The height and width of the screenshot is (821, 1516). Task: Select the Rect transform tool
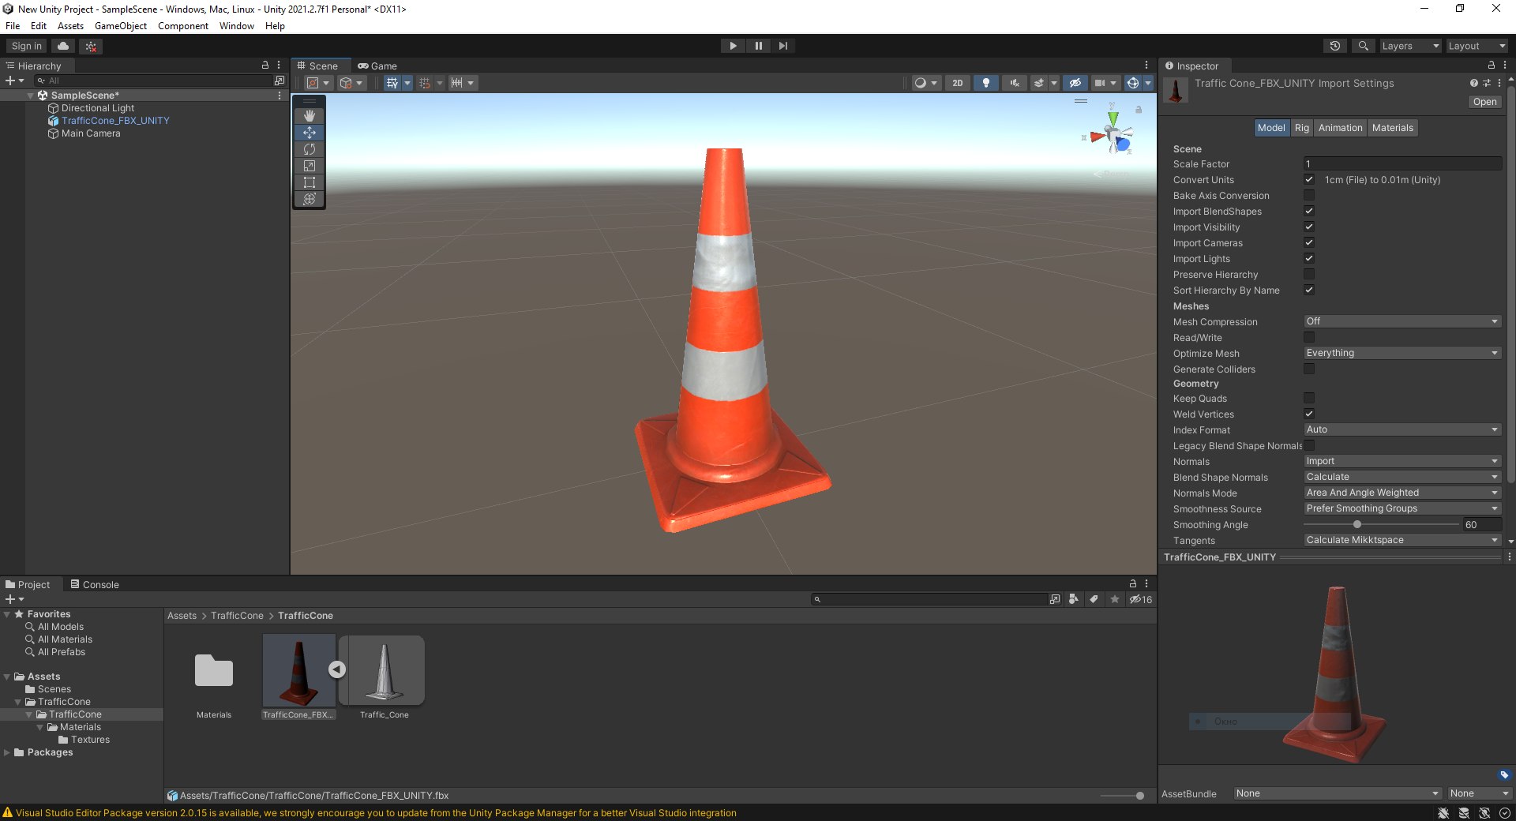[310, 182]
